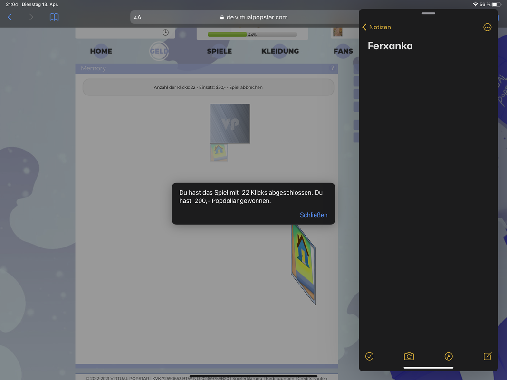Click the 44% green progress bar
507x380 pixels.
coord(252,34)
